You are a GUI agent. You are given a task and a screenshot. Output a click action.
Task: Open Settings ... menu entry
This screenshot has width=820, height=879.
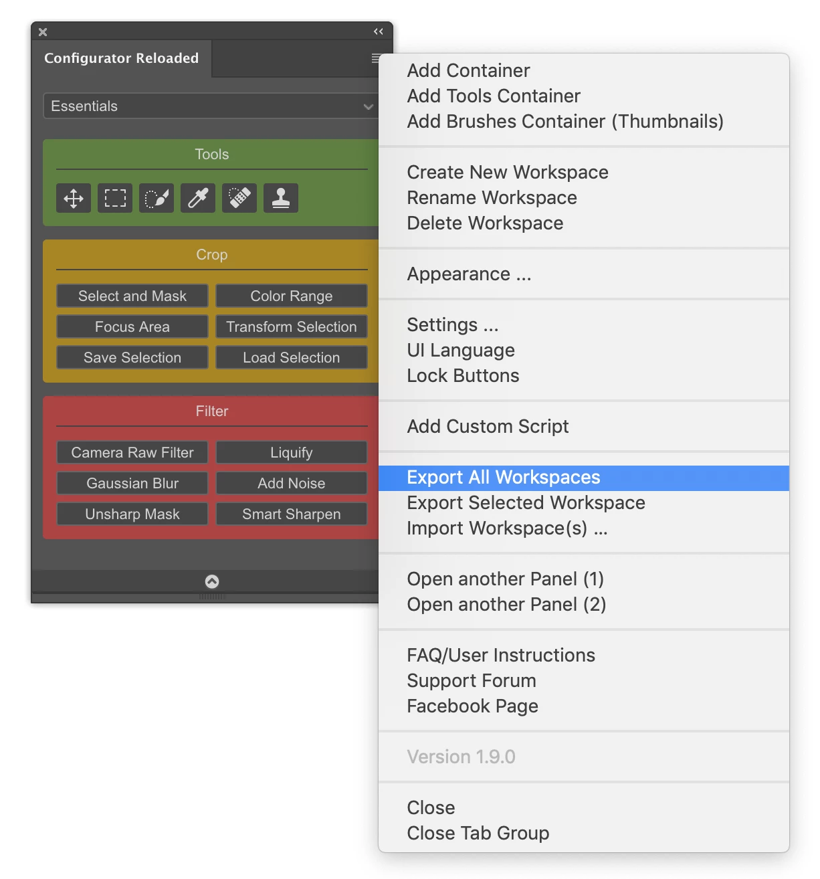[x=584, y=324]
